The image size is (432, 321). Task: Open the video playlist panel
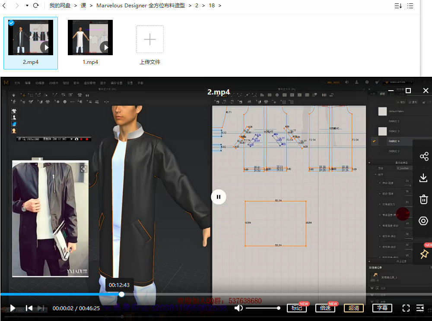420,308
